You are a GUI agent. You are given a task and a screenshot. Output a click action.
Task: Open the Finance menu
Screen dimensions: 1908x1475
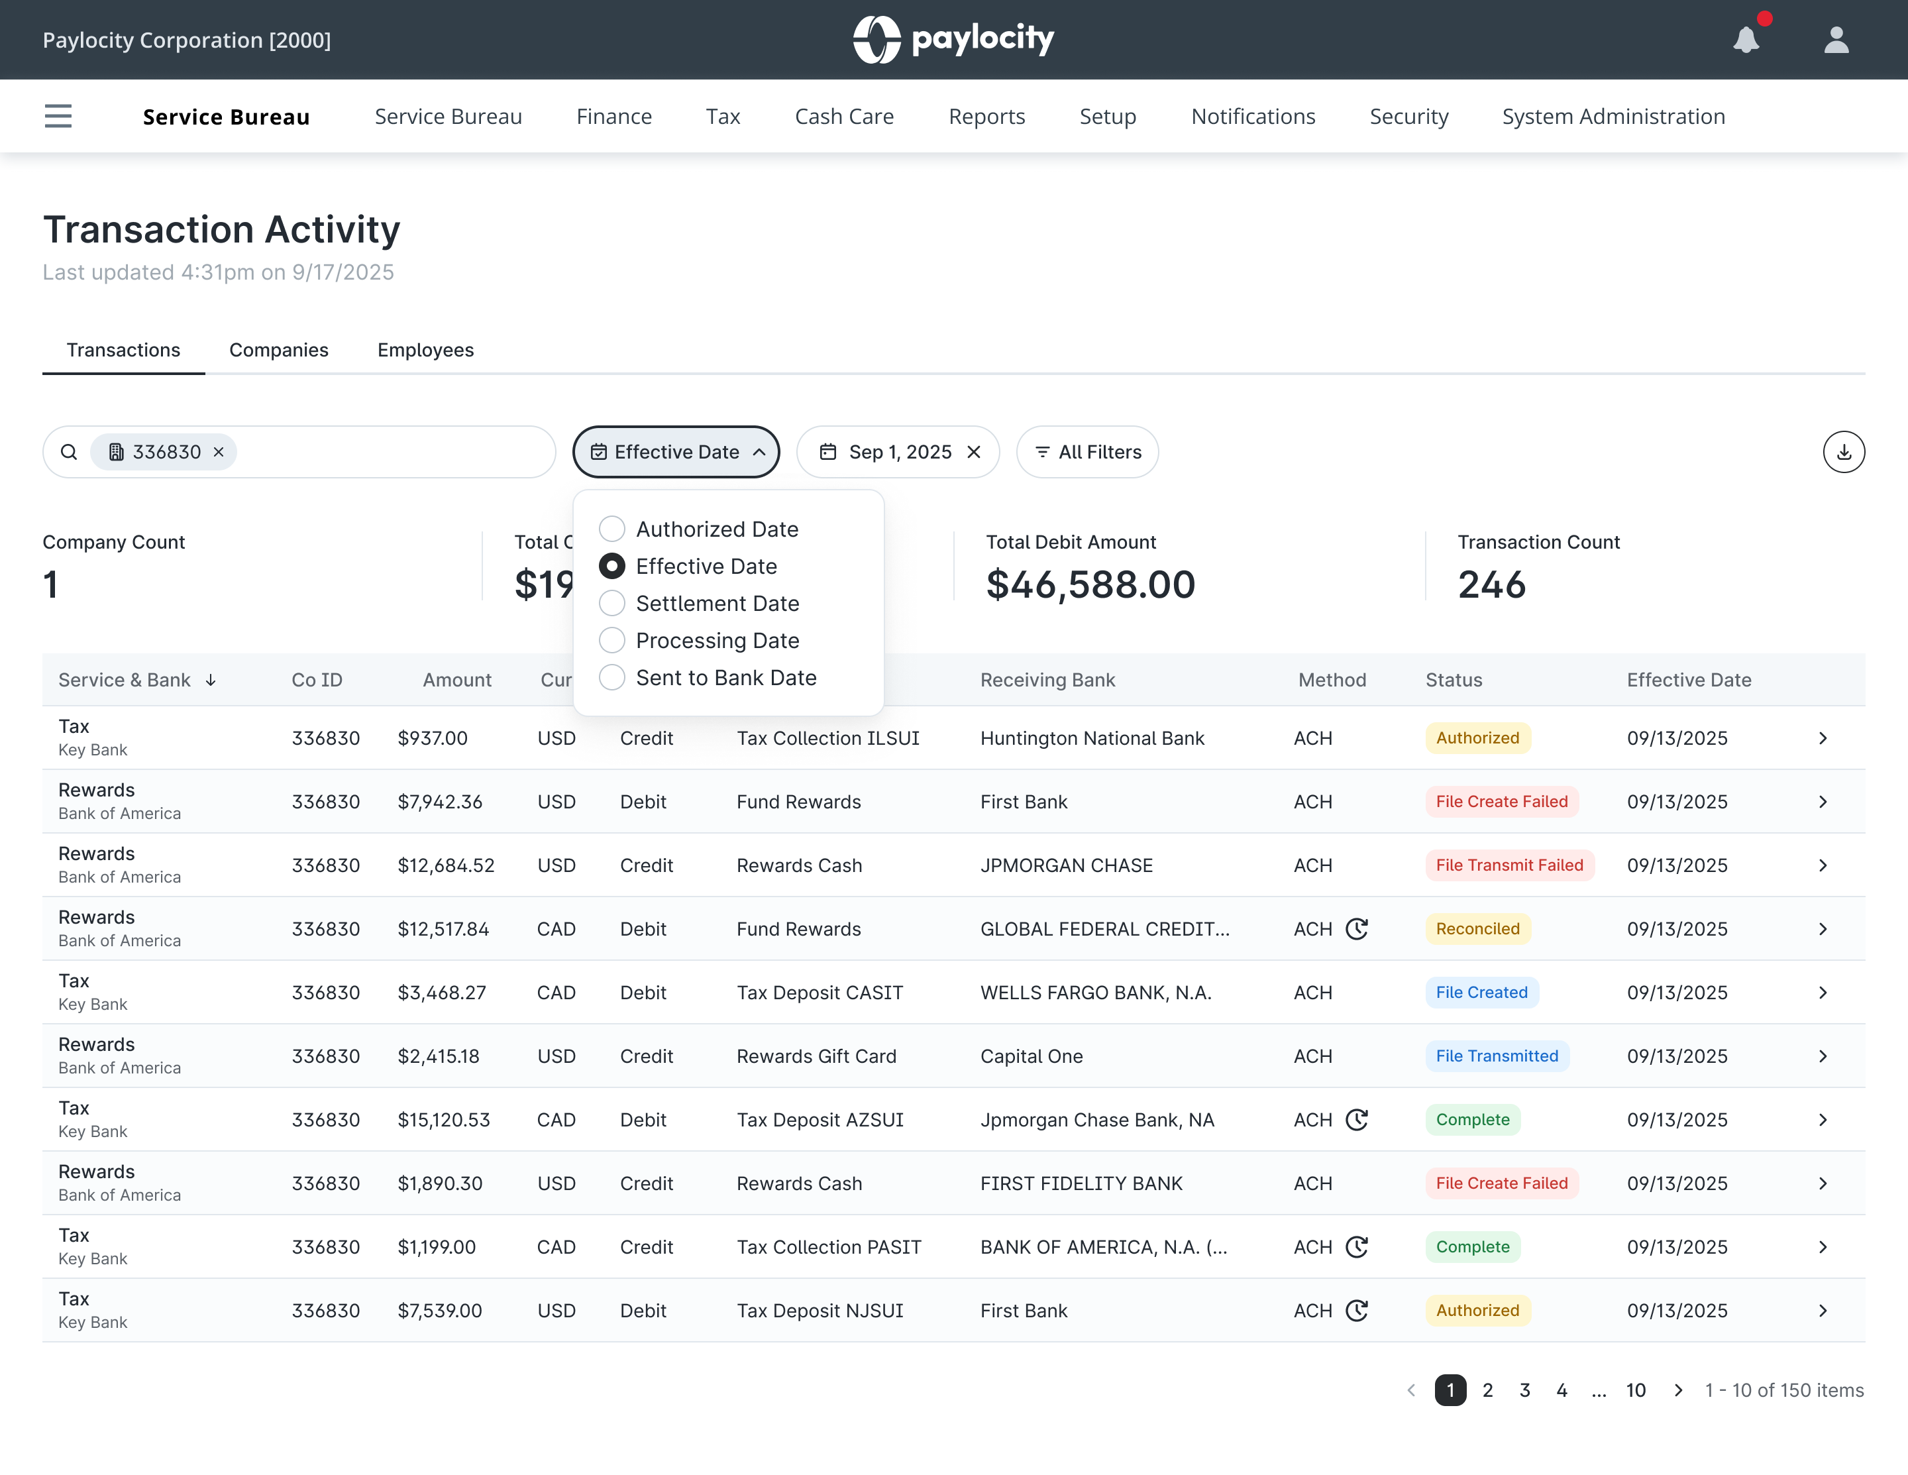point(613,116)
